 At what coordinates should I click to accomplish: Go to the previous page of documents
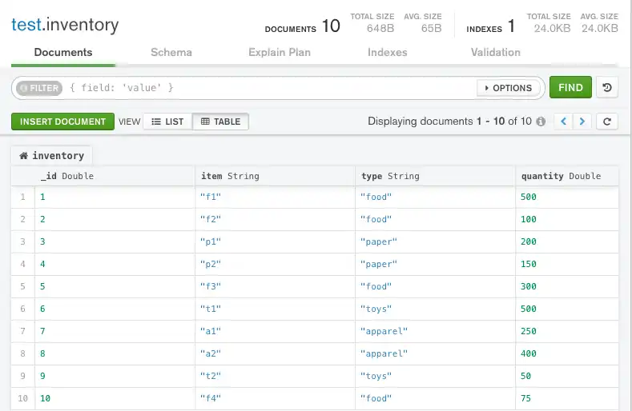[564, 122]
